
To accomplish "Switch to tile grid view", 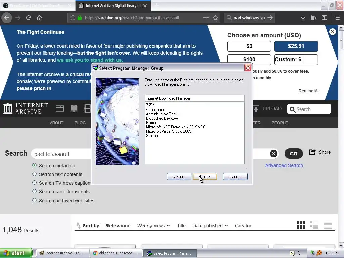I will click(301, 225).
